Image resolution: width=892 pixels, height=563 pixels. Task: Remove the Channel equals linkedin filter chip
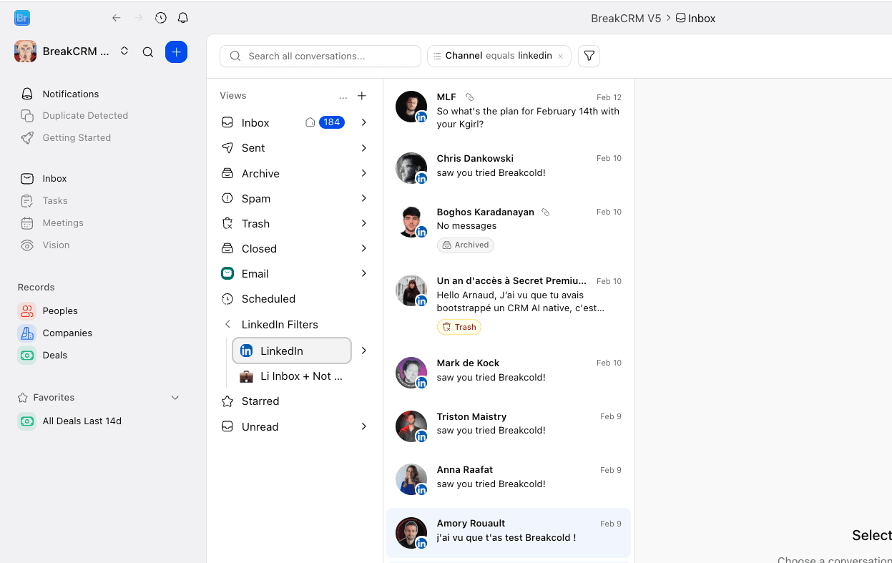tap(560, 55)
